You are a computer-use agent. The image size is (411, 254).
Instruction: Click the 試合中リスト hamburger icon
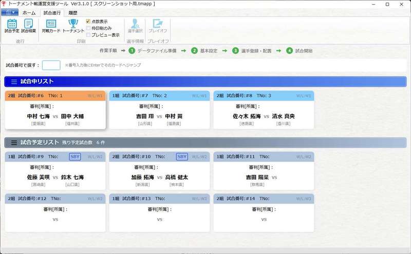click(x=14, y=82)
